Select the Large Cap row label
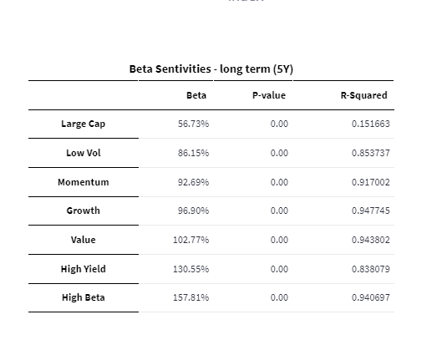This screenshot has width=442, height=345. coord(84,124)
